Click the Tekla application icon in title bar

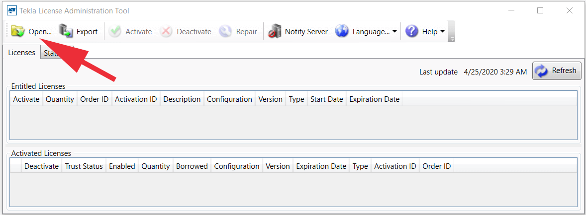tap(12, 11)
